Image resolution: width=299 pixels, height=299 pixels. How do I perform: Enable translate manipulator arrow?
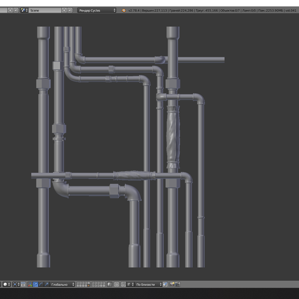(x=35, y=285)
